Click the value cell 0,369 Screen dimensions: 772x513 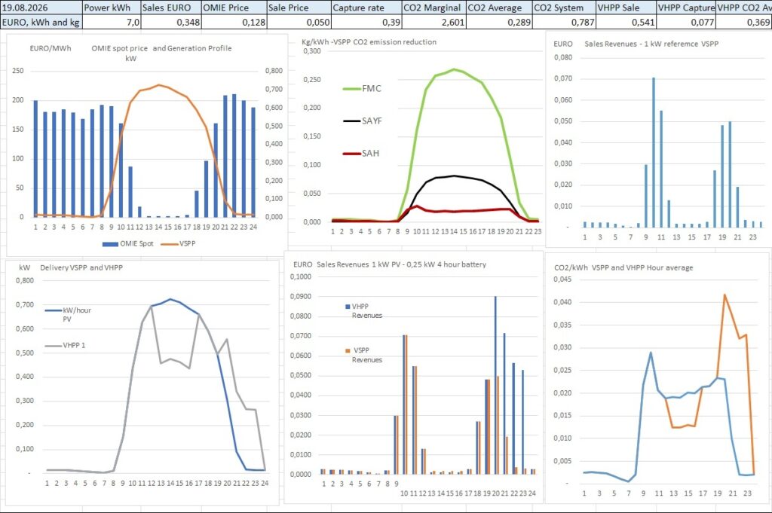744,22
